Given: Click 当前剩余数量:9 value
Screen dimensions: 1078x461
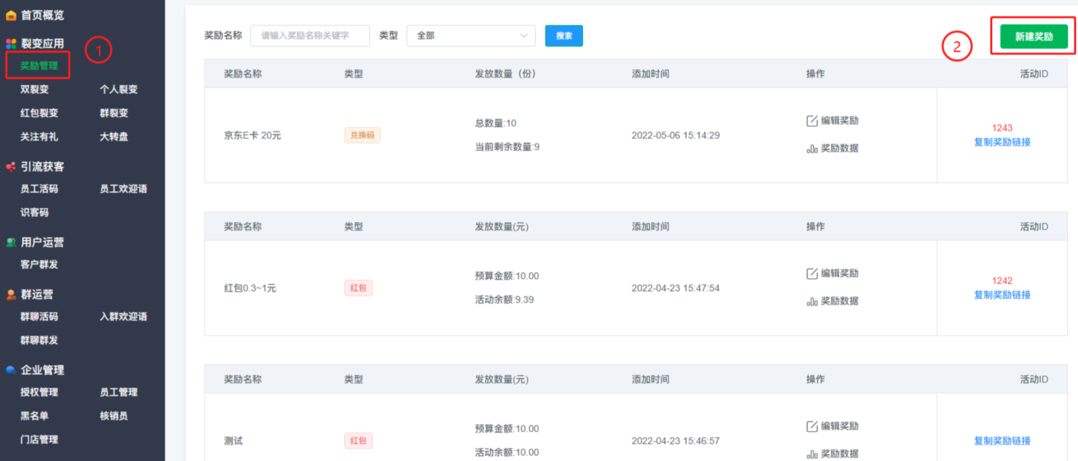Looking at the screenshot, I should click(507, 147).
